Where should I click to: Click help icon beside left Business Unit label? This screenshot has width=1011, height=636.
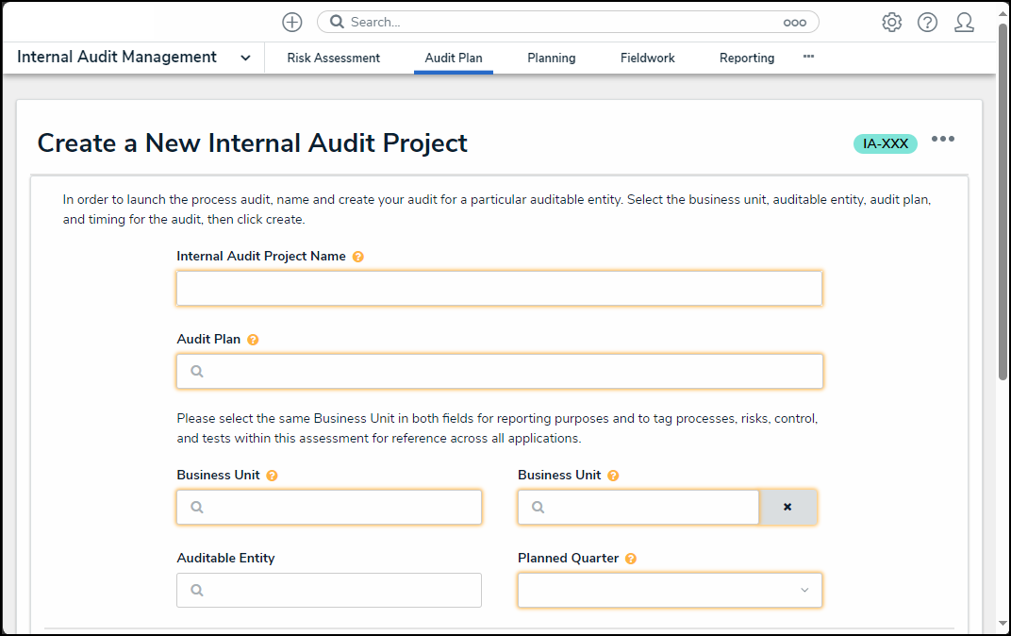[x=272, y=476]
